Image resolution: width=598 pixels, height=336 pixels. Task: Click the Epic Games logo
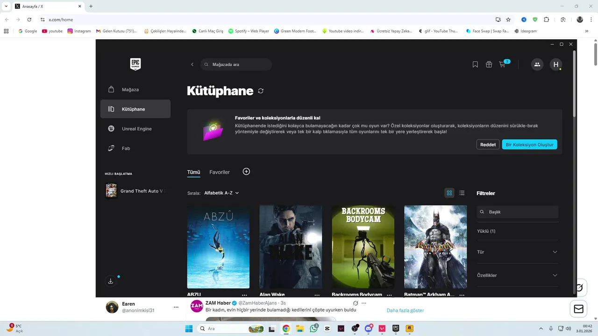(x=135, y=64)
